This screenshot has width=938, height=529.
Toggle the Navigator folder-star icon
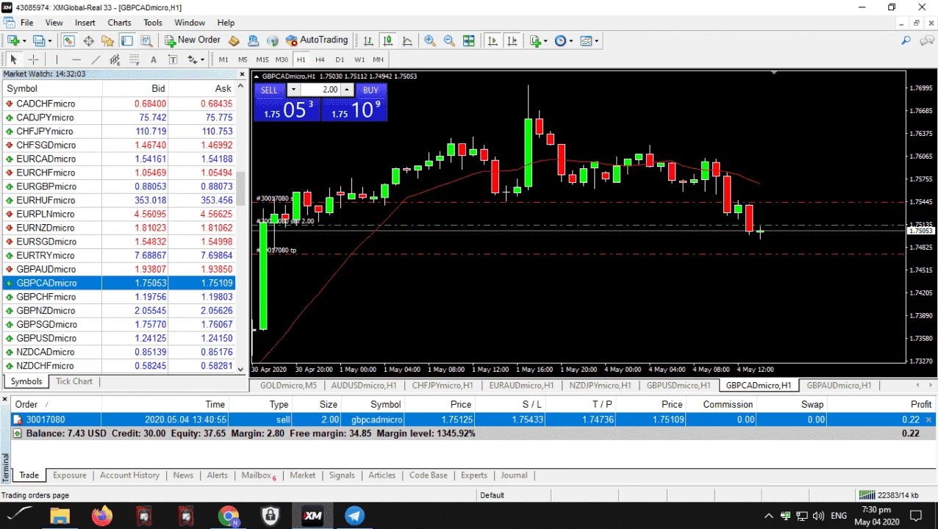[x=107, y=40]
